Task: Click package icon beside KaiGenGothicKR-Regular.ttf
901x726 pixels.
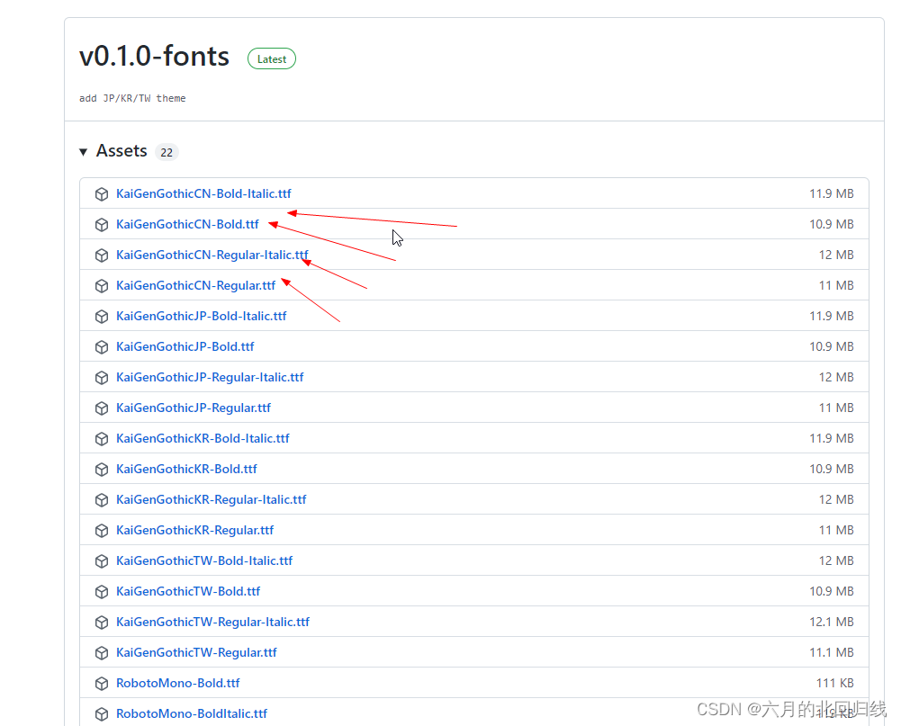Action: click(x=102, y=531)
